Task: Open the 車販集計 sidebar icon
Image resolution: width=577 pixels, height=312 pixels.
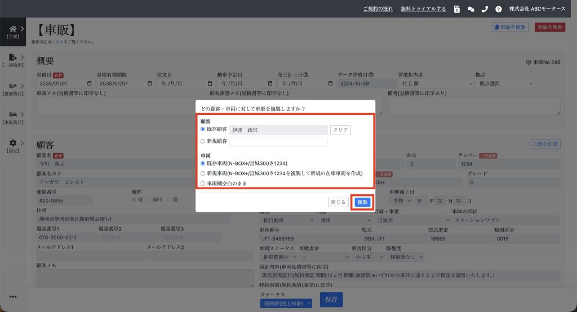Action: (x=13, y=114)
